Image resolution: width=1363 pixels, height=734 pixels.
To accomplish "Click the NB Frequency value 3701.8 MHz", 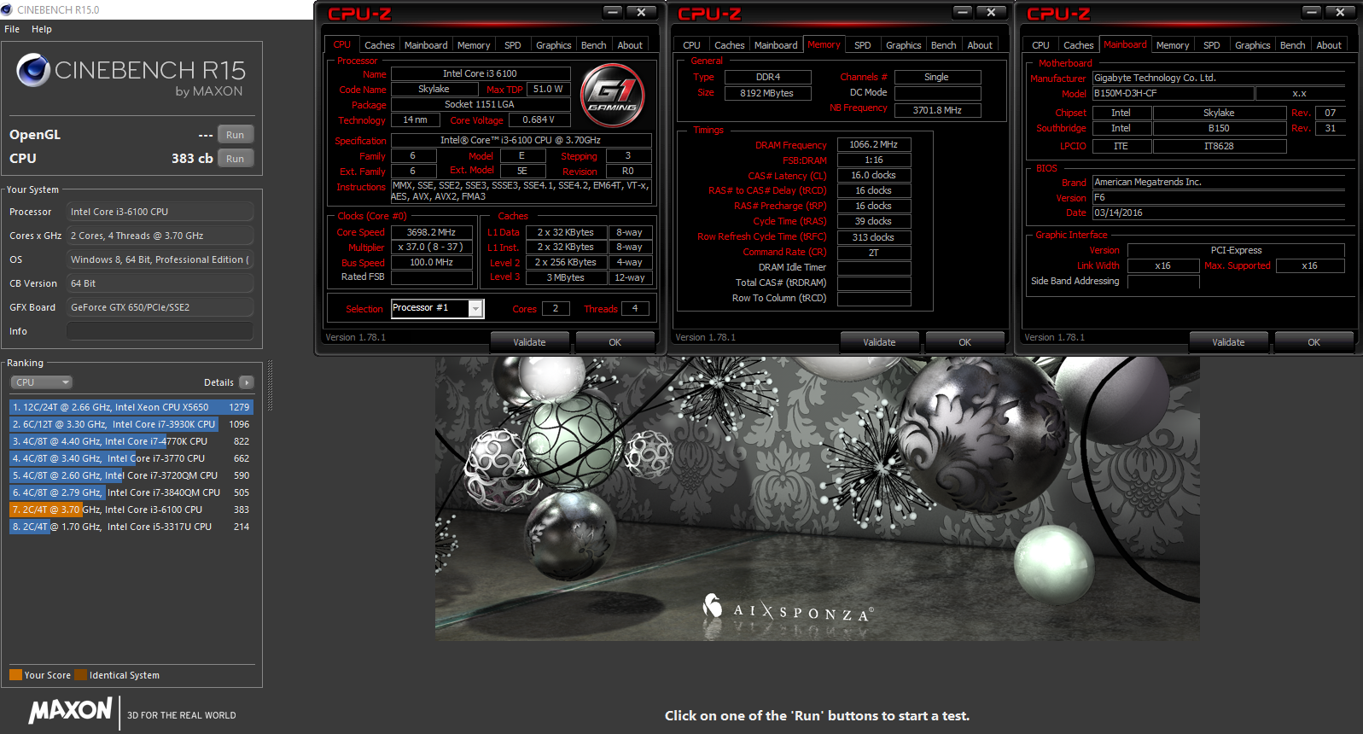I will 937,110.
